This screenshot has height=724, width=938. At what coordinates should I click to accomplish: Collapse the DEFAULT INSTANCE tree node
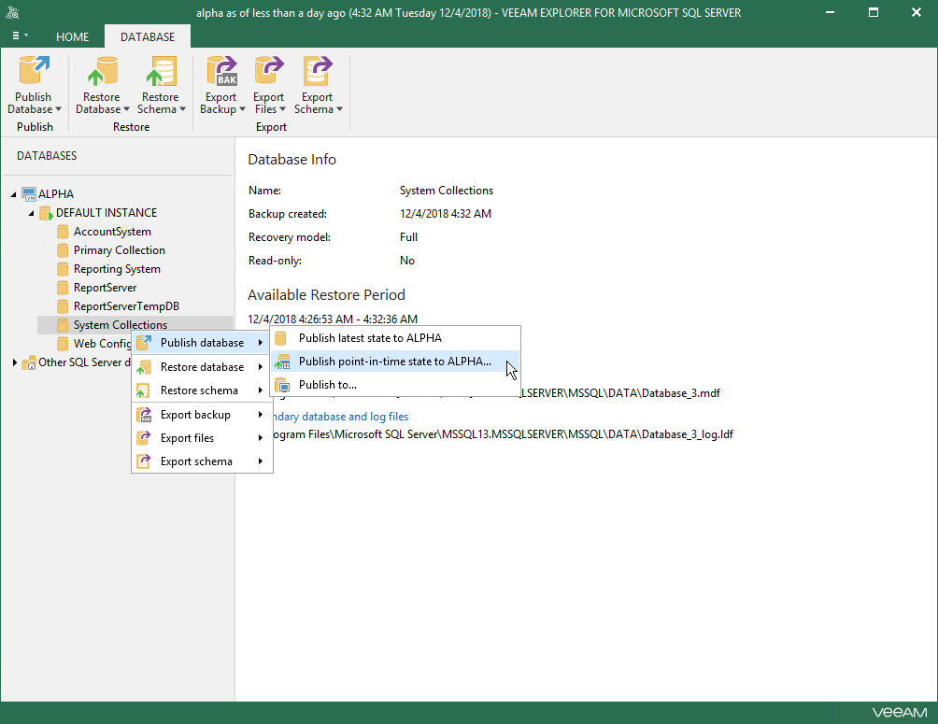[31, 213]
